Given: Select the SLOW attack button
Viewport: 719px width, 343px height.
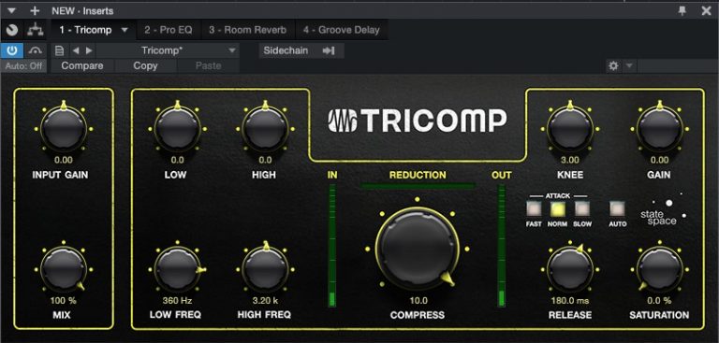Looking at the screenshot, I should 582,208.
